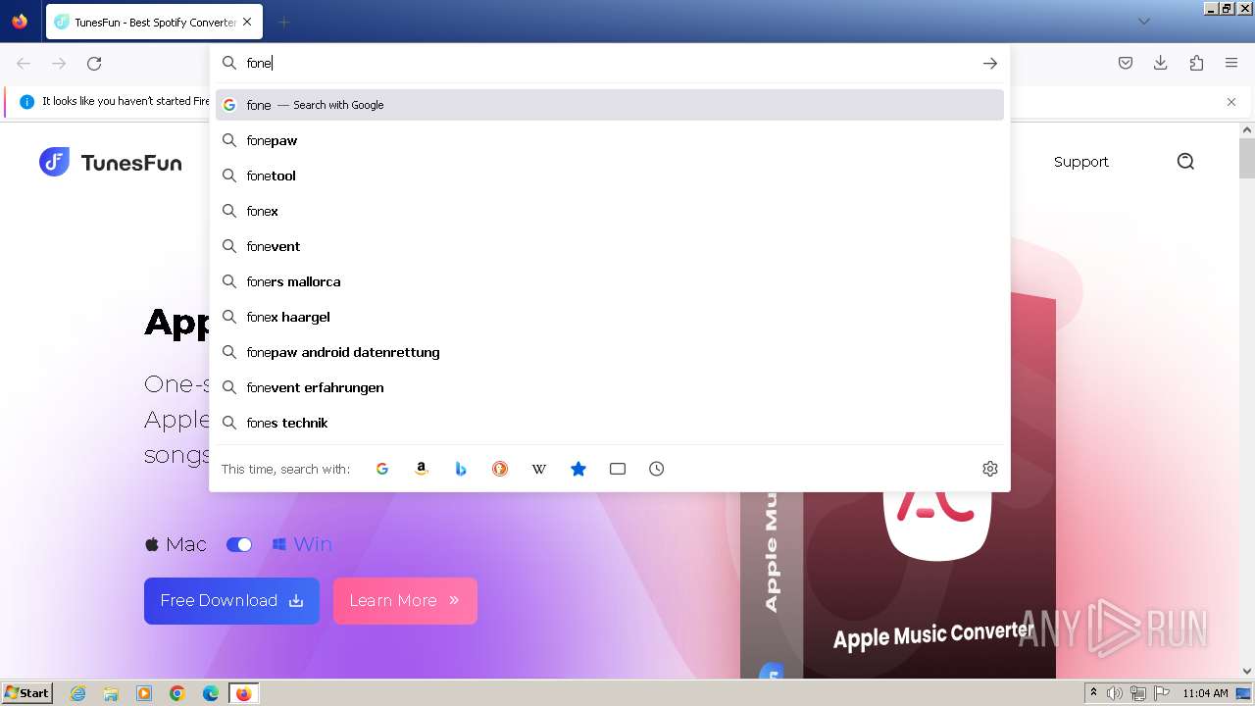Open Internet Explorer from taskbar
This screenshot has width=1255, height=706.
point(77,693)
